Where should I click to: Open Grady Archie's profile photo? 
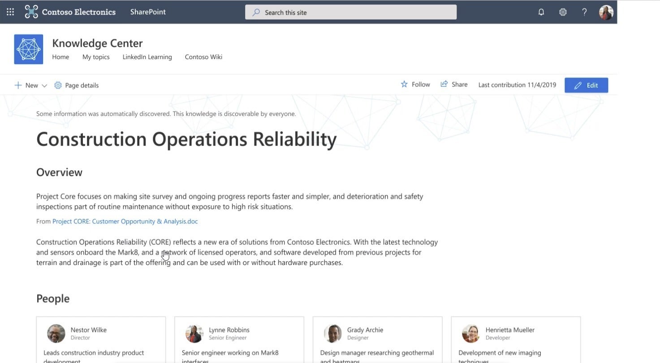point(333,333)
